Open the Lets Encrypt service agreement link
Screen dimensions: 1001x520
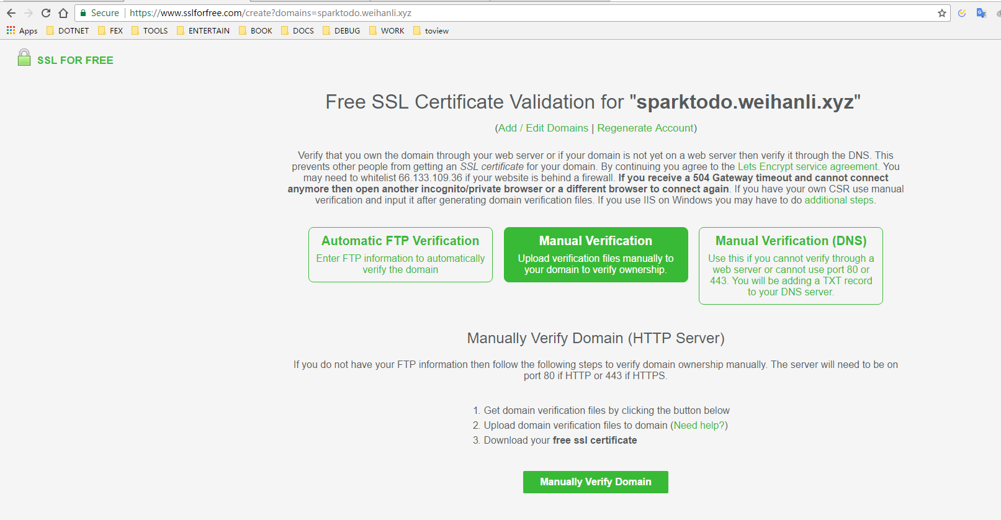click(x=808, y=166)
